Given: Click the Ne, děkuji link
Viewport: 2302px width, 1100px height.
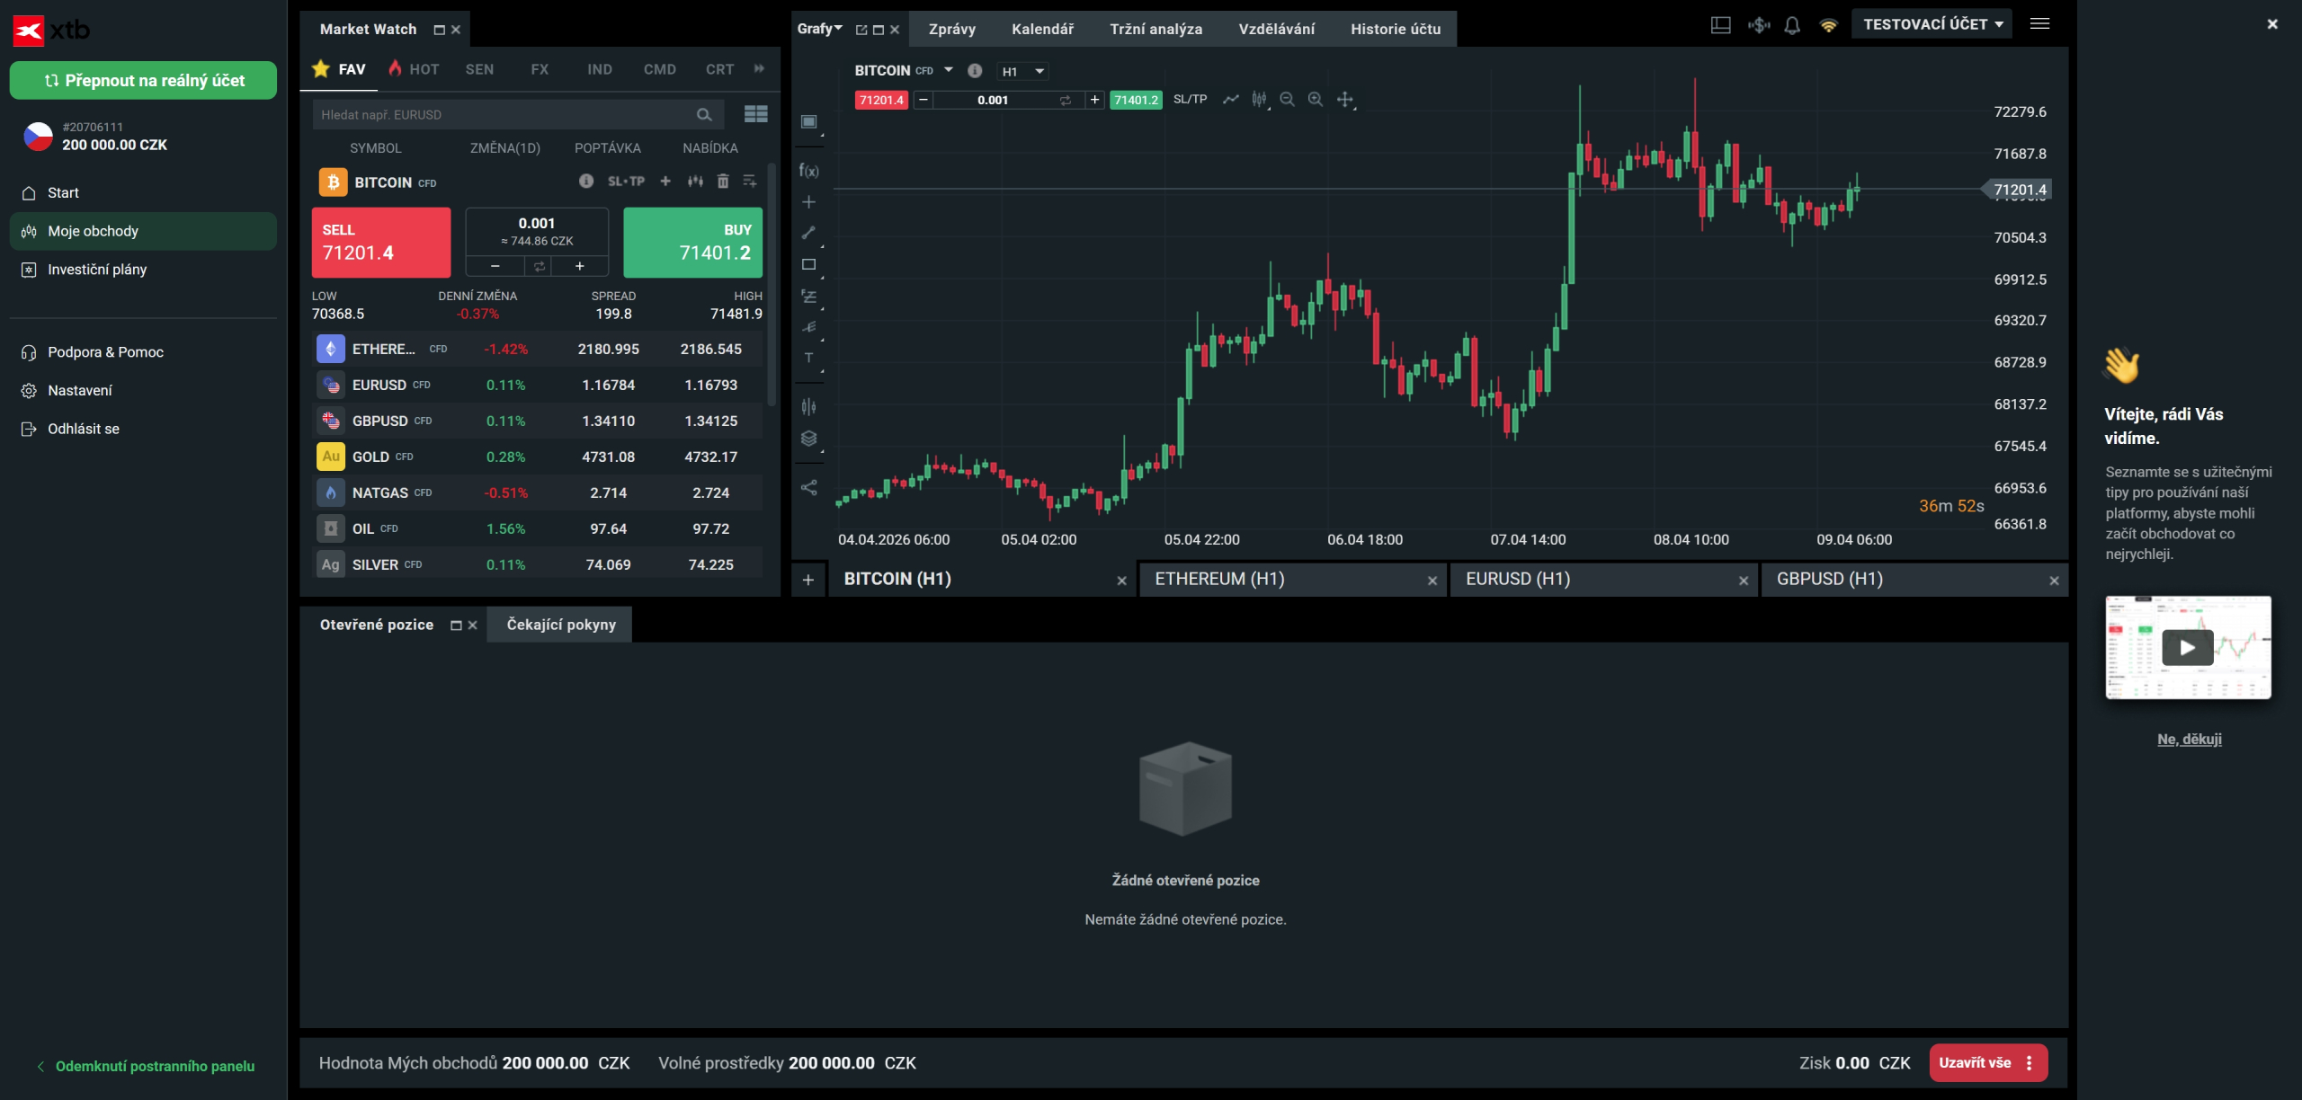Looking at the screenshot, I should point(2189,739).
